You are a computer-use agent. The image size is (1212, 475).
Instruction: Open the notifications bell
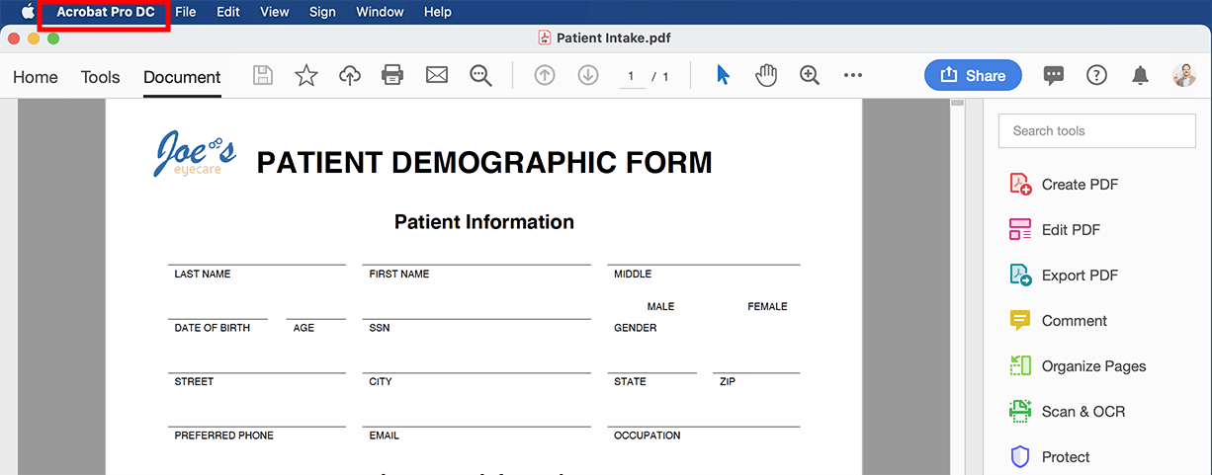1141,76
